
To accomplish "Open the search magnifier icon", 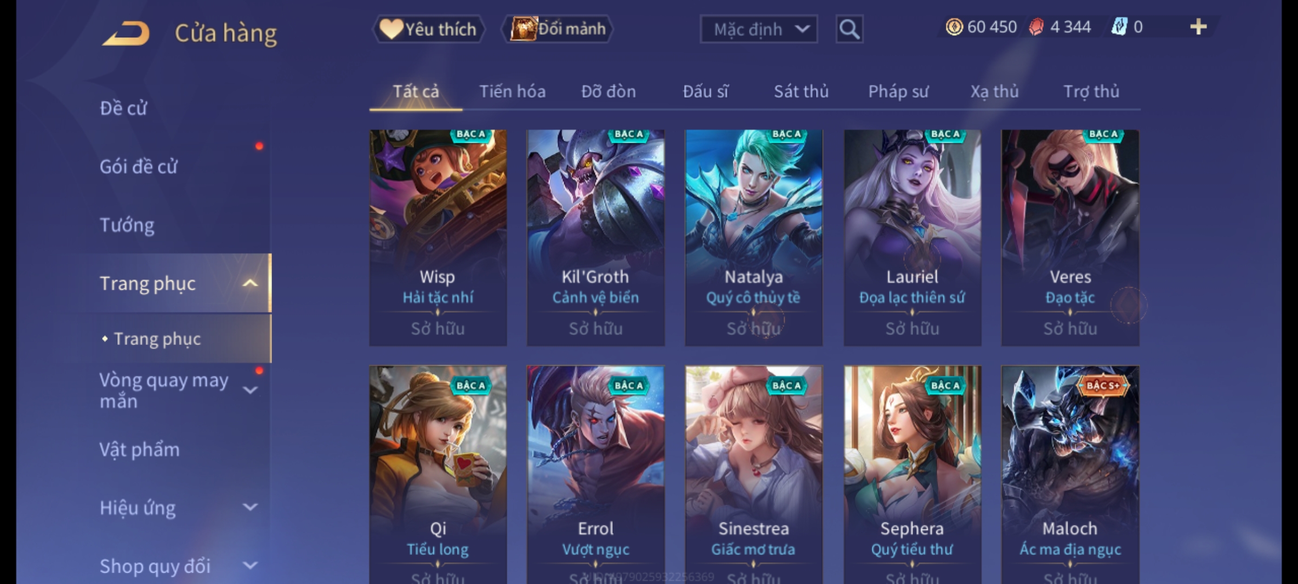I will click(849, 29).
